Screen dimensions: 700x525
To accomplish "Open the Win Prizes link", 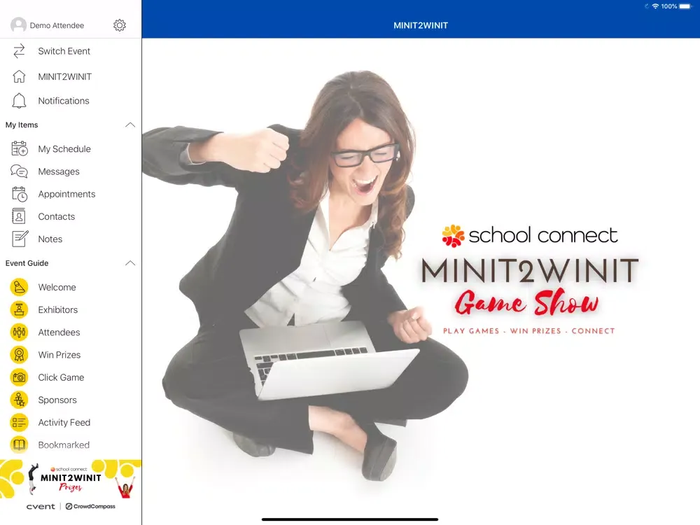I will (x=59, y=355).
